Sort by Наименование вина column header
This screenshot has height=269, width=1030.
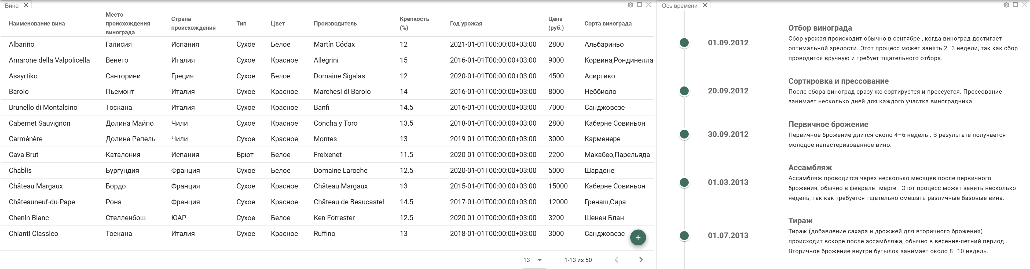tap(37, 24)
